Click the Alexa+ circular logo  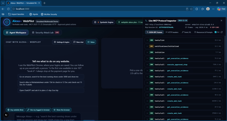pos(7,22)
